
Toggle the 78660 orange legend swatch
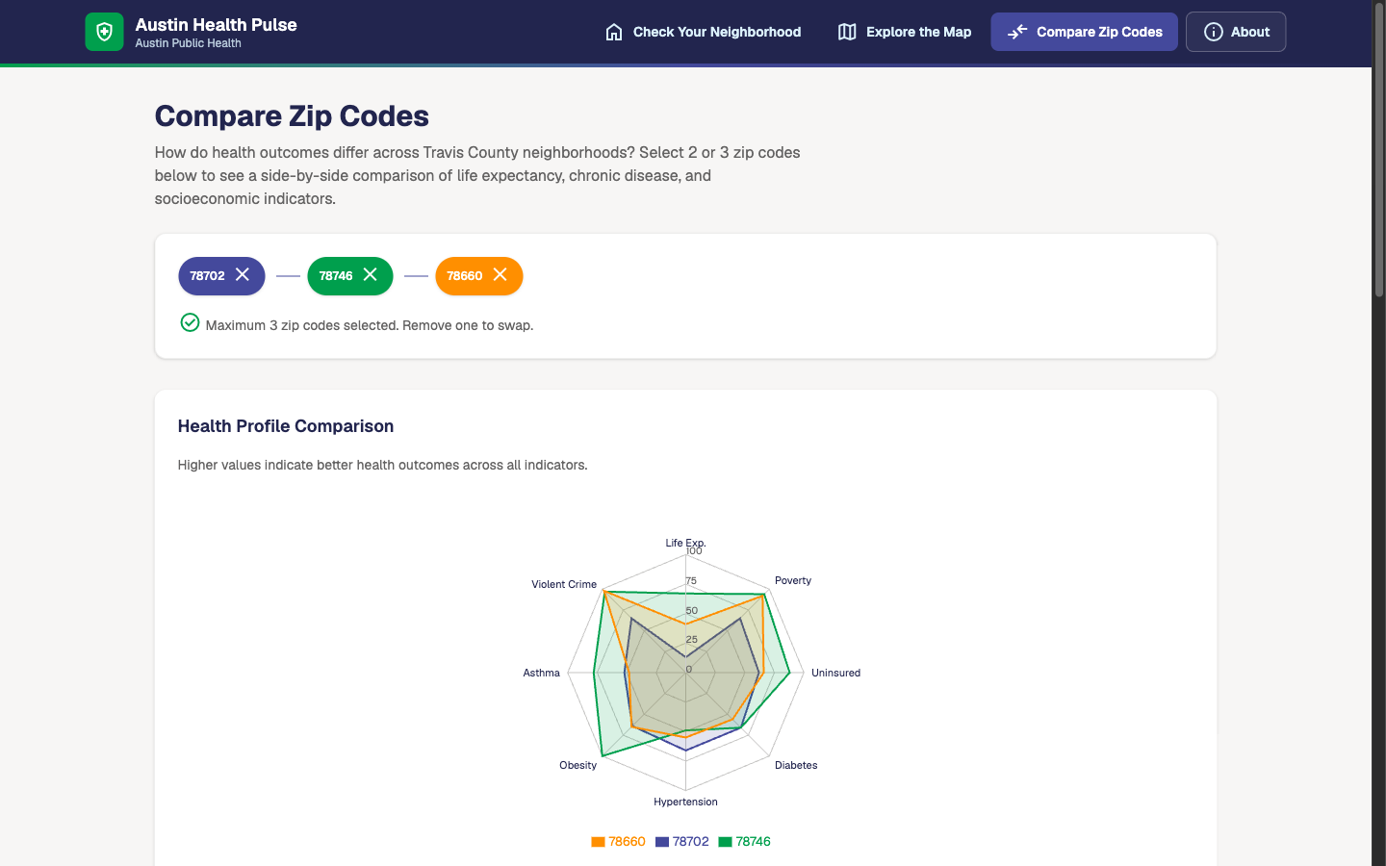click(x=598, y=842)
